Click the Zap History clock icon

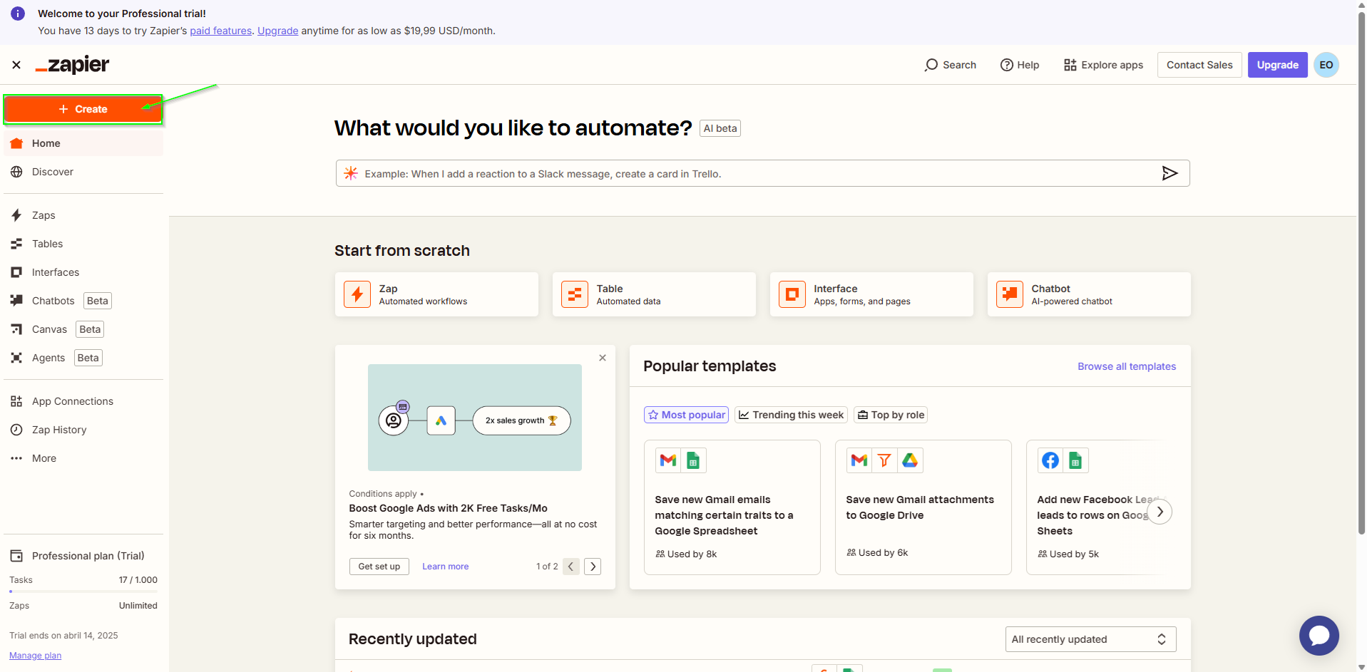click(16, 430)
